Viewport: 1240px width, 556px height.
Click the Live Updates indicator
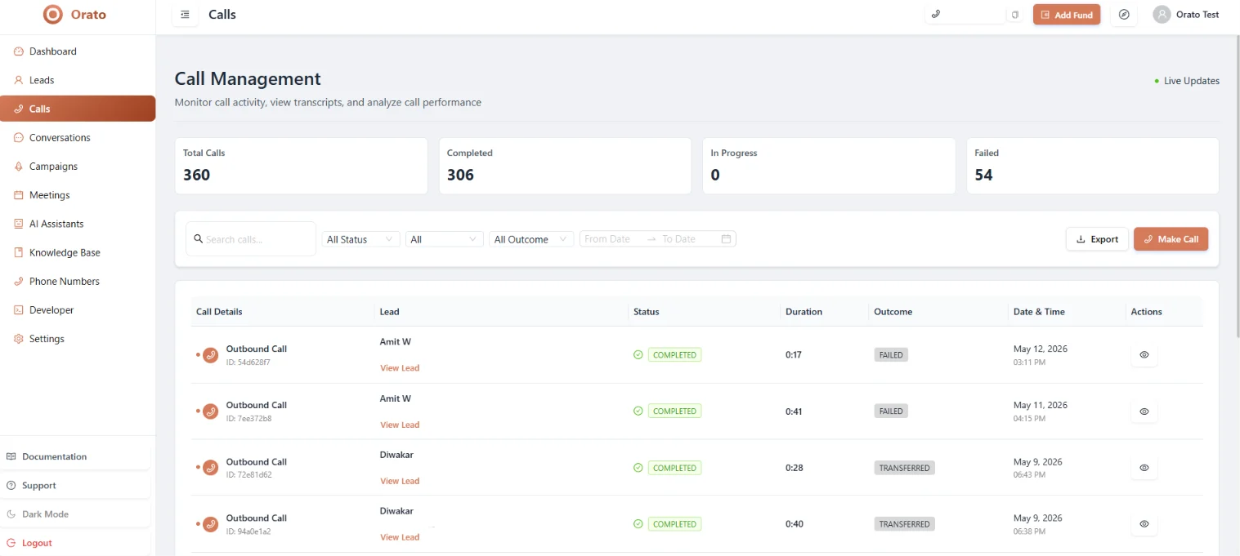click(1187, 81)
